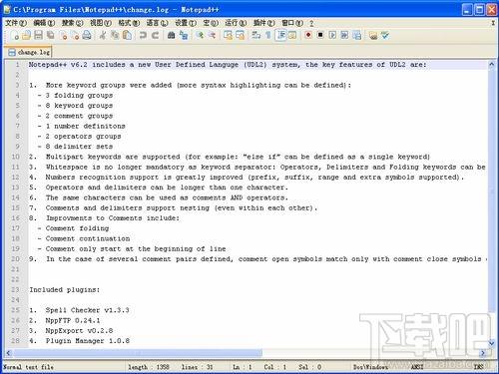499x374 pixels.
Task: Start macro recording with the red dot
Action: click(308, 35)
